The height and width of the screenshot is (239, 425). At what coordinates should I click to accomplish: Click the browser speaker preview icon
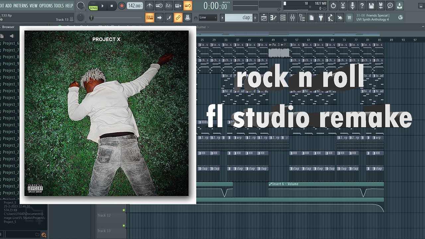coord(12,36)
